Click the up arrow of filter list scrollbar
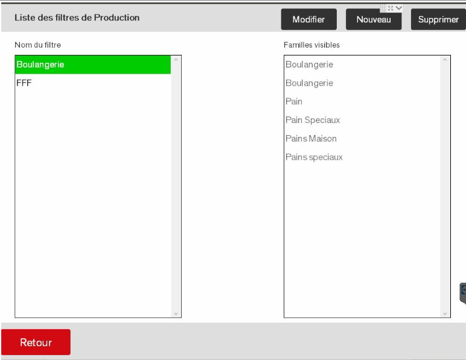Image resolution: width=466 pixels, height=360 pixels. (x=176, y=60)
